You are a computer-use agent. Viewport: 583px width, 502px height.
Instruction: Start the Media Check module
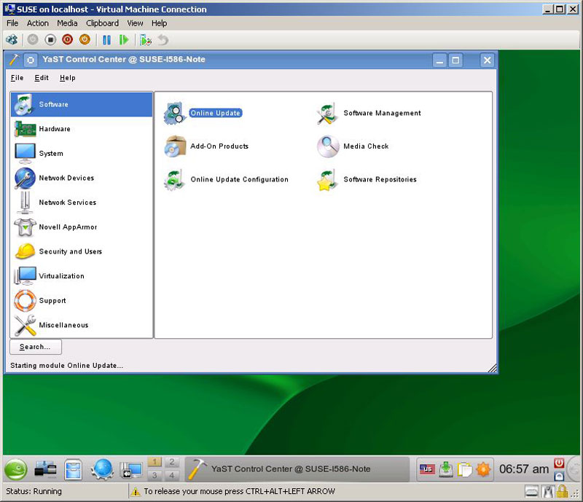(353, 146)
